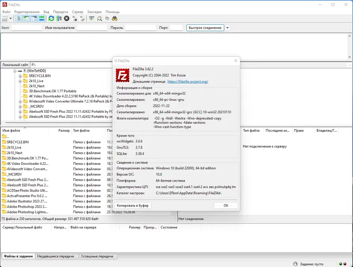Open the Помощь menu
Screen dimensions: 353x267
pos(113,12)
